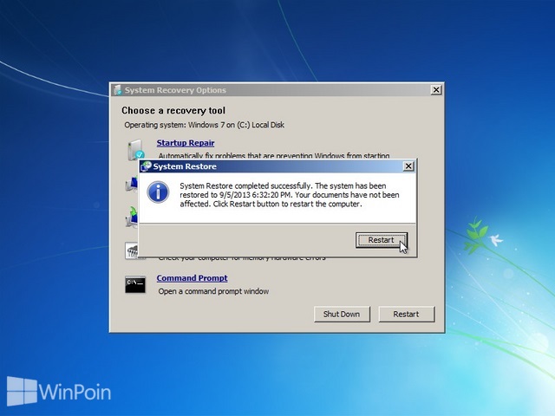Close the System Recovery Options window

(436, 90)
